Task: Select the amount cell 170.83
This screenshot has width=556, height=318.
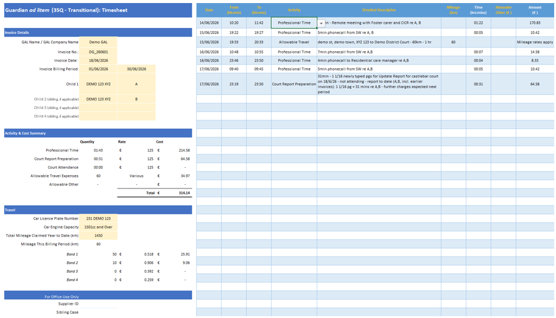Action: coord(535,22)
